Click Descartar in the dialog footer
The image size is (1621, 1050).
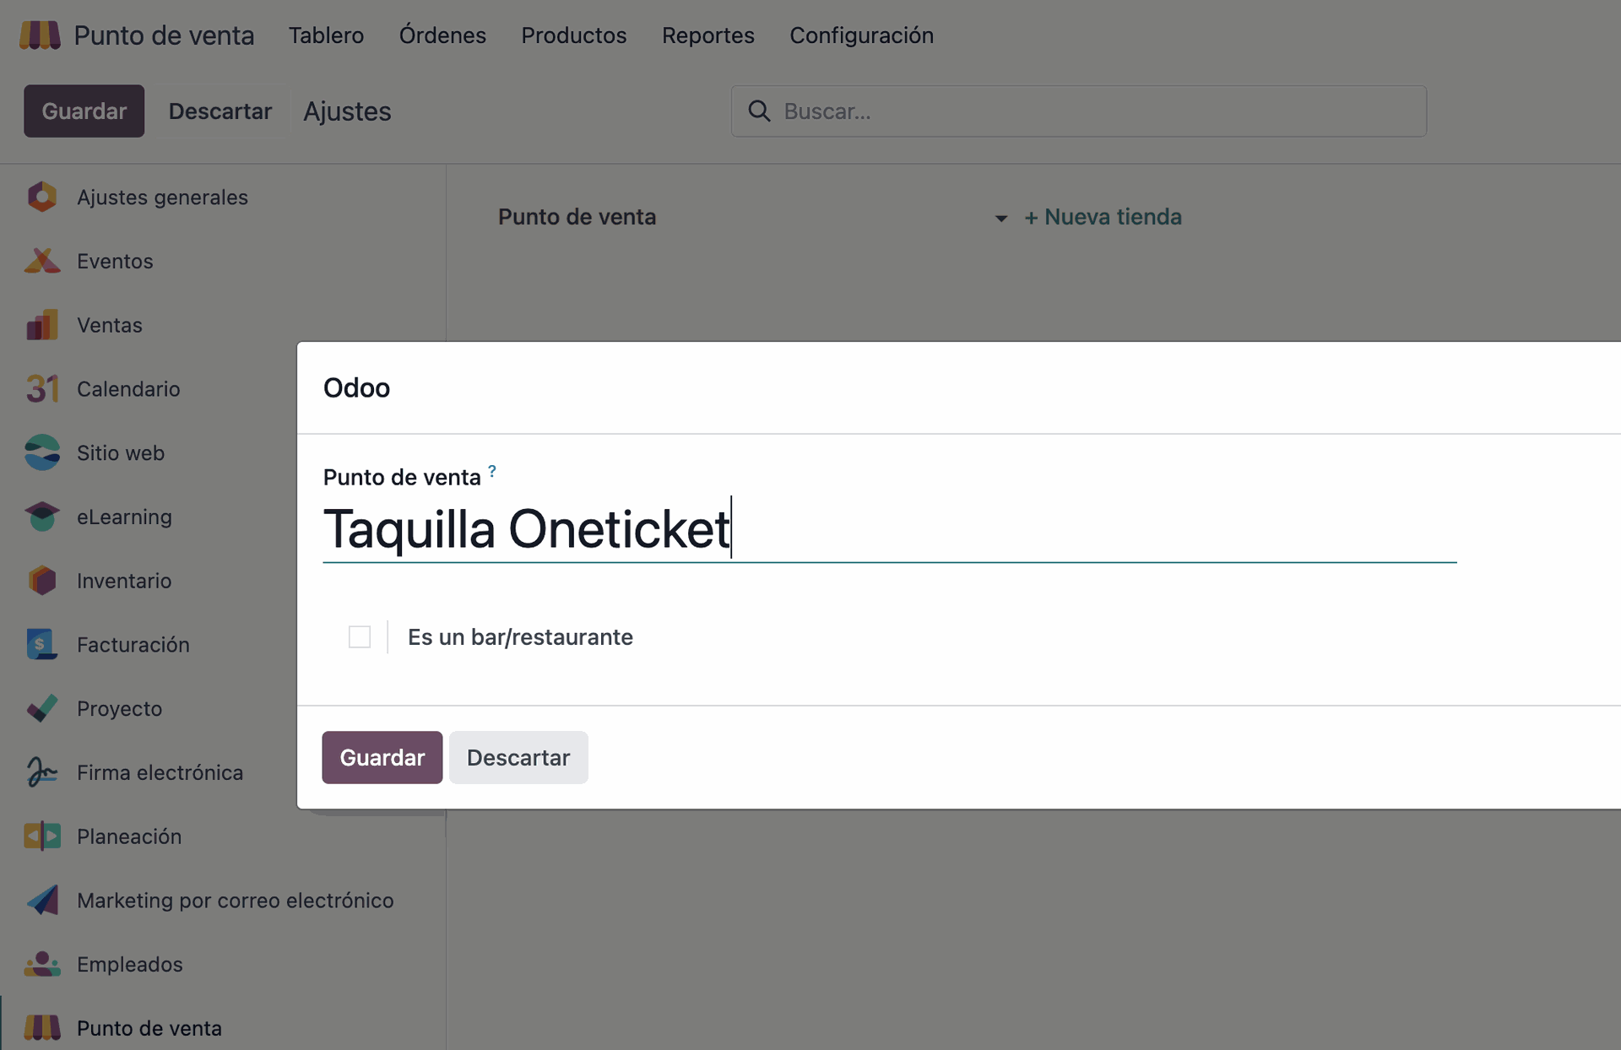coord(518,757)
